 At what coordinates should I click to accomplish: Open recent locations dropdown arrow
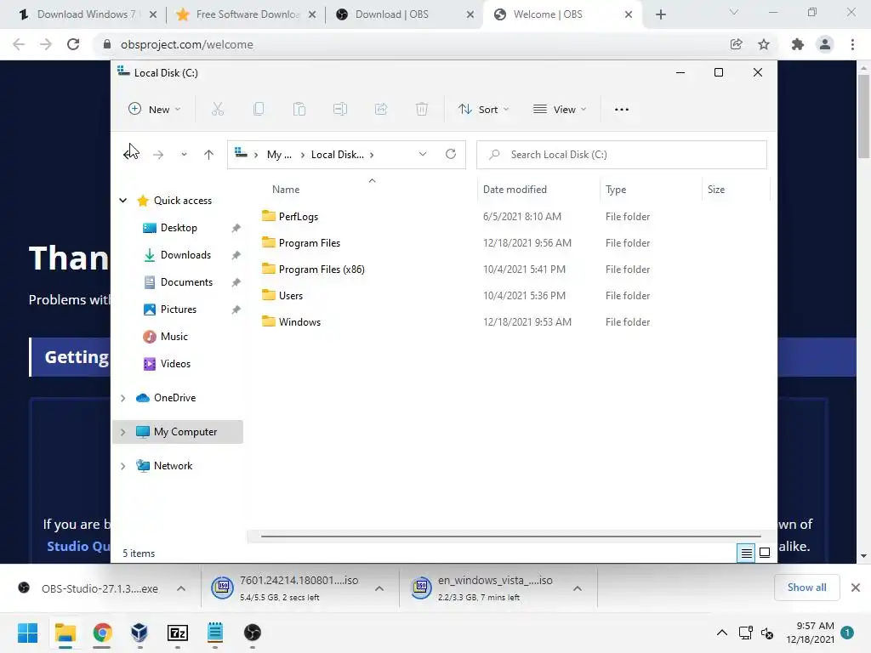pyautogui.click(x=184, y=155)
